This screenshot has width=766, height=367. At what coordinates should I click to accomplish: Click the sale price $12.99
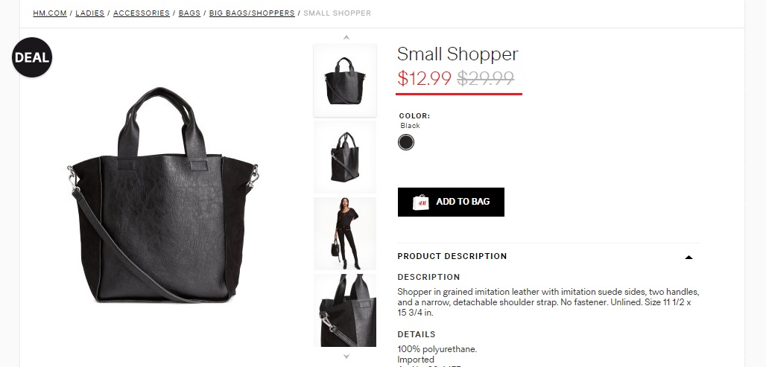pyautogui.click(x=424, y=78)
